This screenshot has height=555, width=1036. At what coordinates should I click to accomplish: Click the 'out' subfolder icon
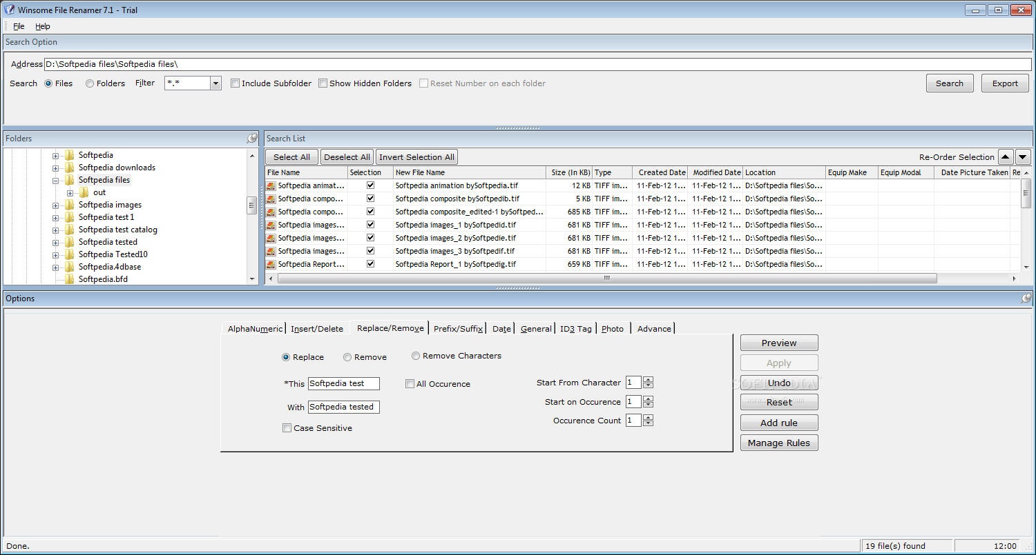pyautogui.click(x=84, y=192)
